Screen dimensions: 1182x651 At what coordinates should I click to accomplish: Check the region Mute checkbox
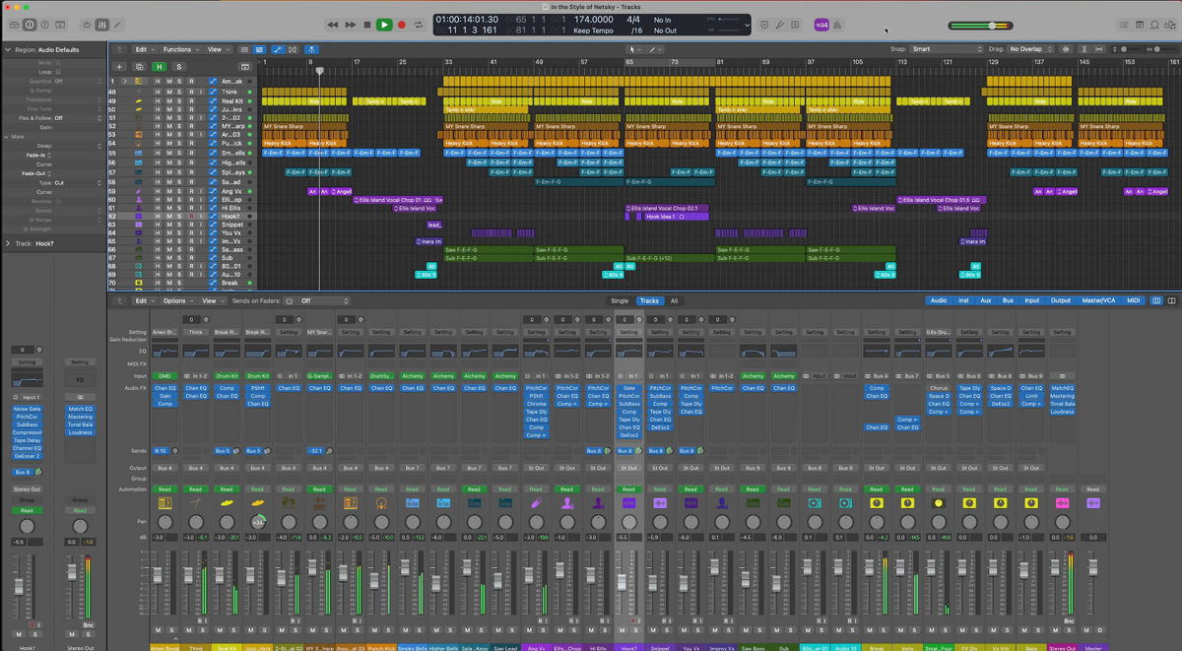pyautogui.click(x=58, y=62)
